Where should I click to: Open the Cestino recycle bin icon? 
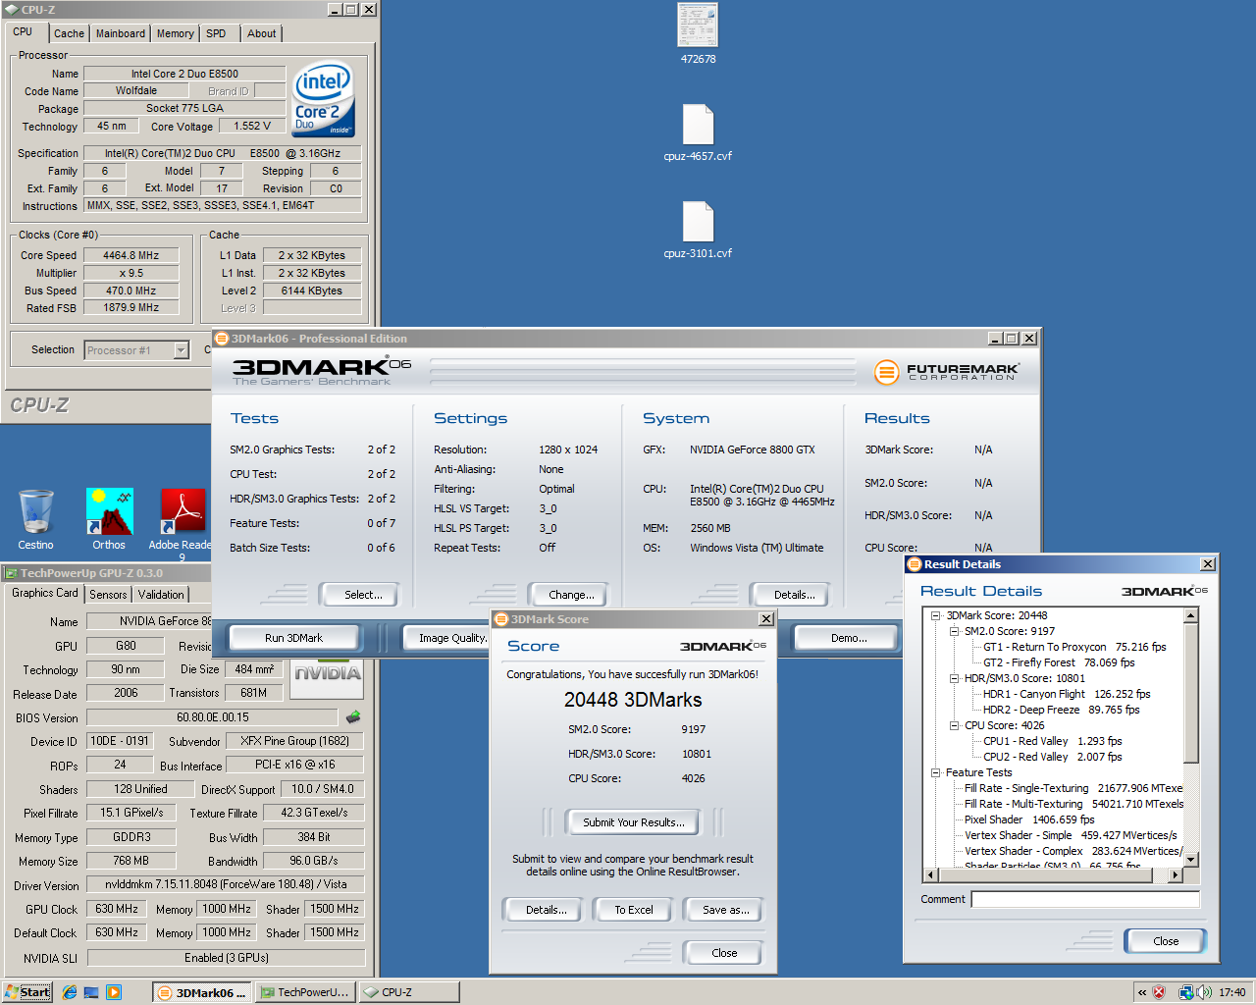click(35, 519)
